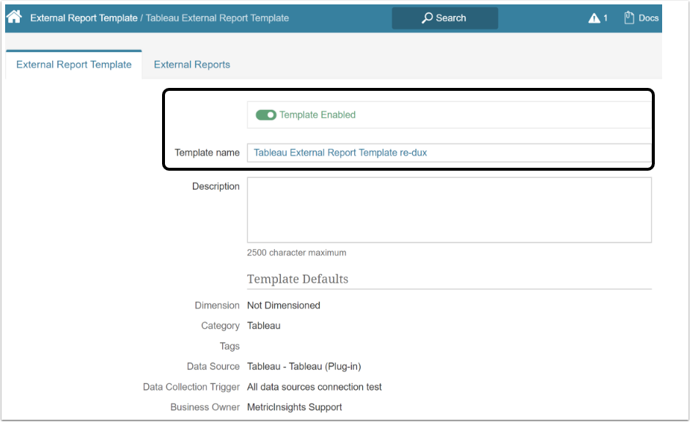Click the Template Defaults heading
690x422 pixels.
[298, 279]
